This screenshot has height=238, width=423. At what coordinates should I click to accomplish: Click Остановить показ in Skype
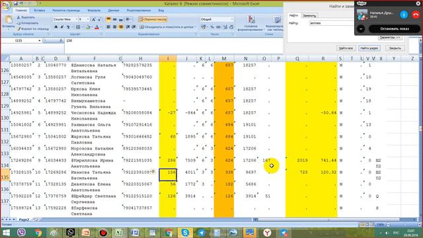[395, 28]
